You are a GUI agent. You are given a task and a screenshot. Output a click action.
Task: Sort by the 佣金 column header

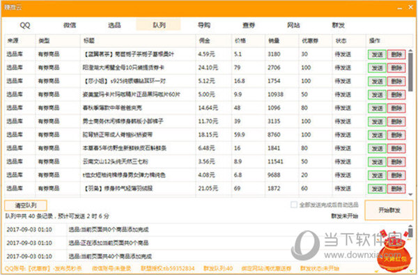coord(204,41)
